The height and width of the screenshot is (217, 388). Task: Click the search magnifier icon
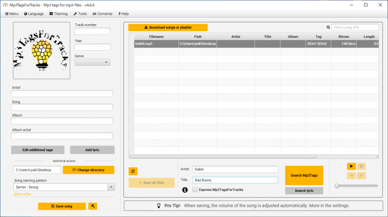pos(328,27)
